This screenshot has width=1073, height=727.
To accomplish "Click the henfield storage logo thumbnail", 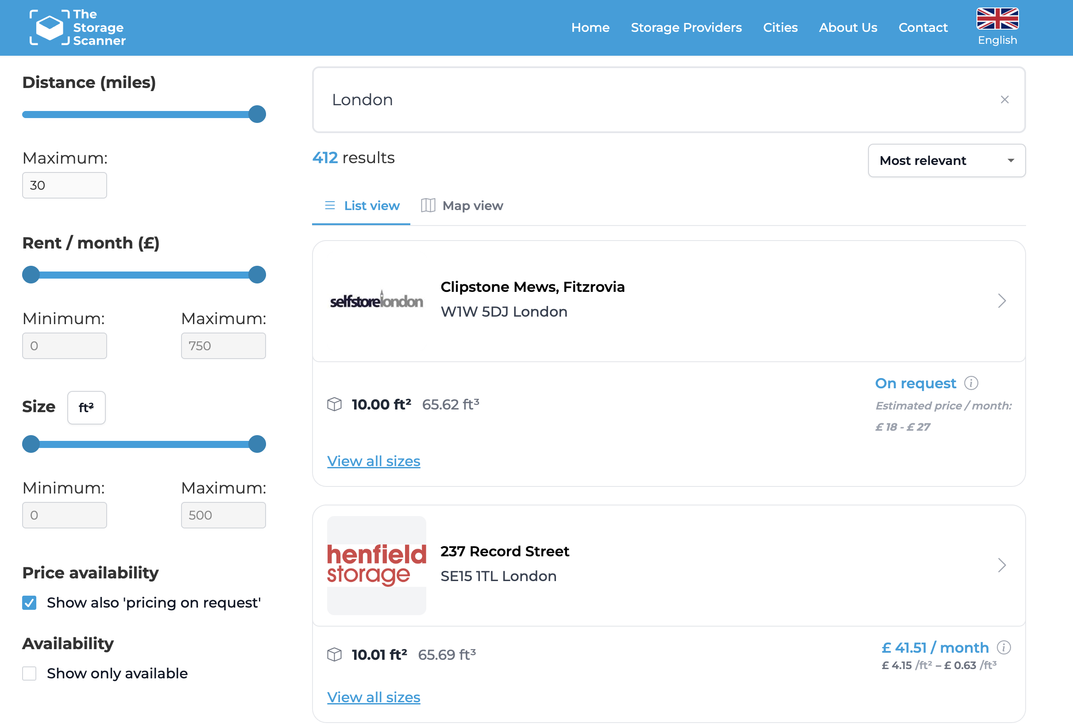I will point(376,565).
